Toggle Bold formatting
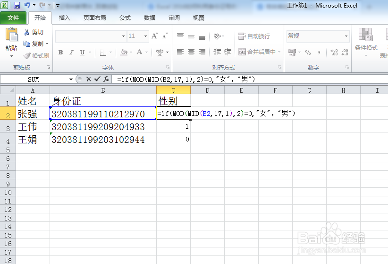 pyautogui.click(x=60, y=53)
